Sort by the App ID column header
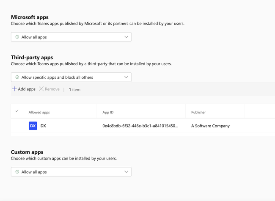This screenshot has height=201, width=275. click(x=108, y=113)
